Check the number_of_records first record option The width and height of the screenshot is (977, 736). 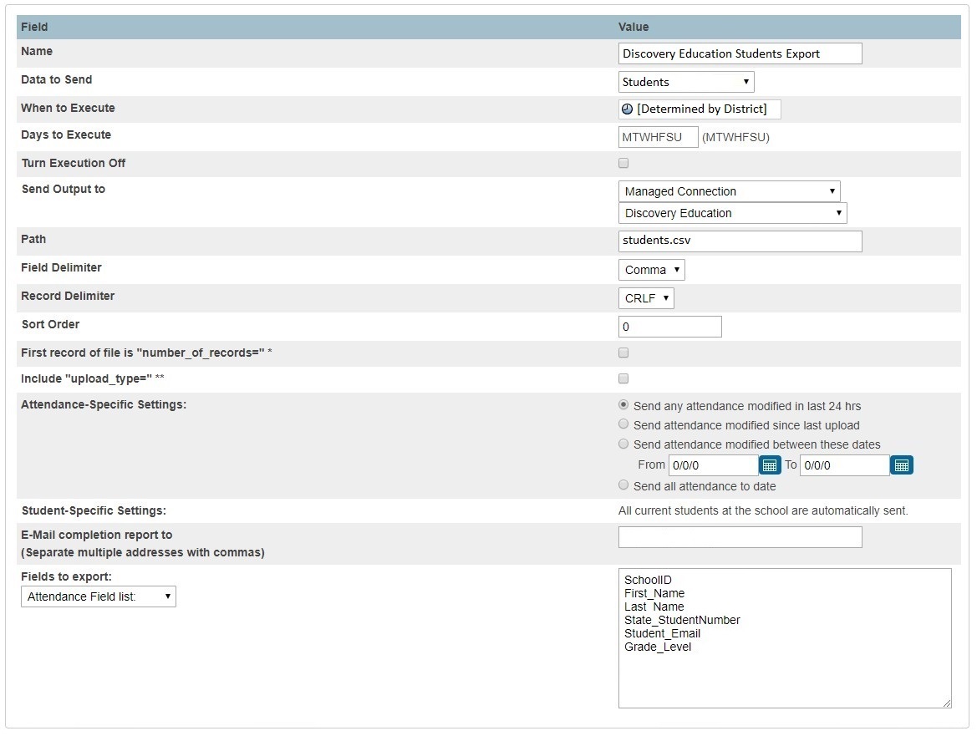(623, 352)
